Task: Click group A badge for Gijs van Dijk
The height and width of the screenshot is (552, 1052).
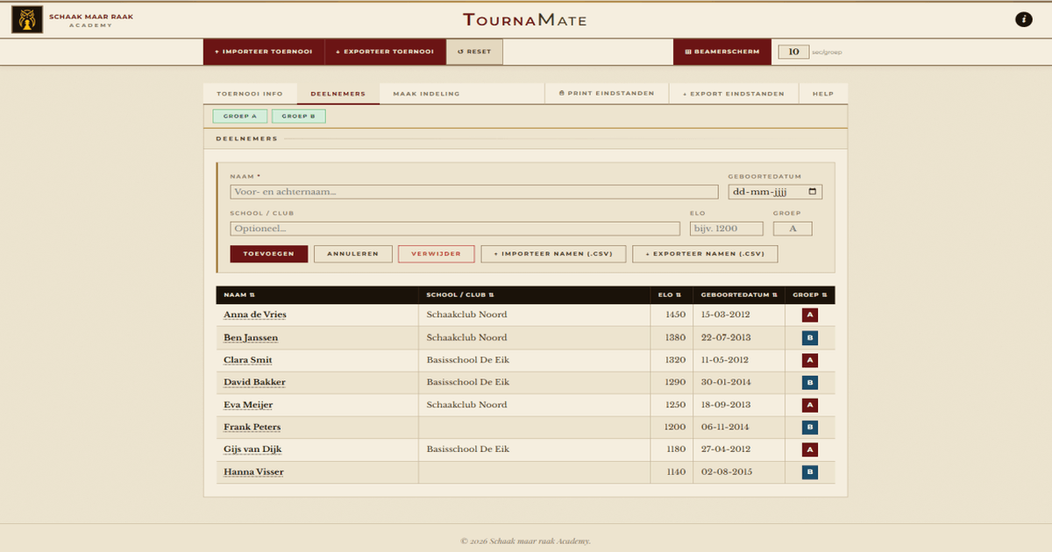Action: (x=810, y=449)
